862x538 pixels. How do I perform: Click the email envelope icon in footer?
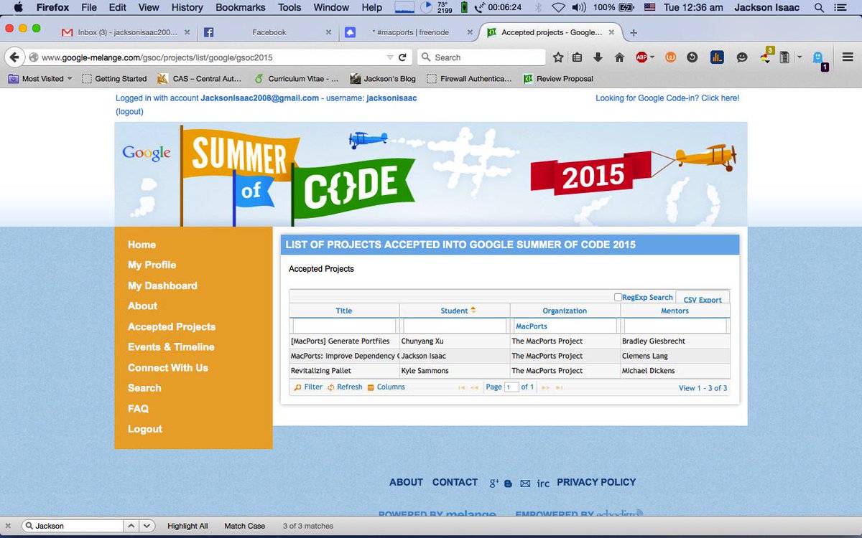525,483
